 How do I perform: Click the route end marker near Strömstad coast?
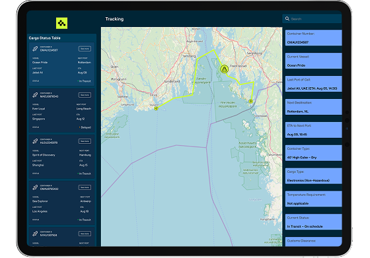coord(250,102)
